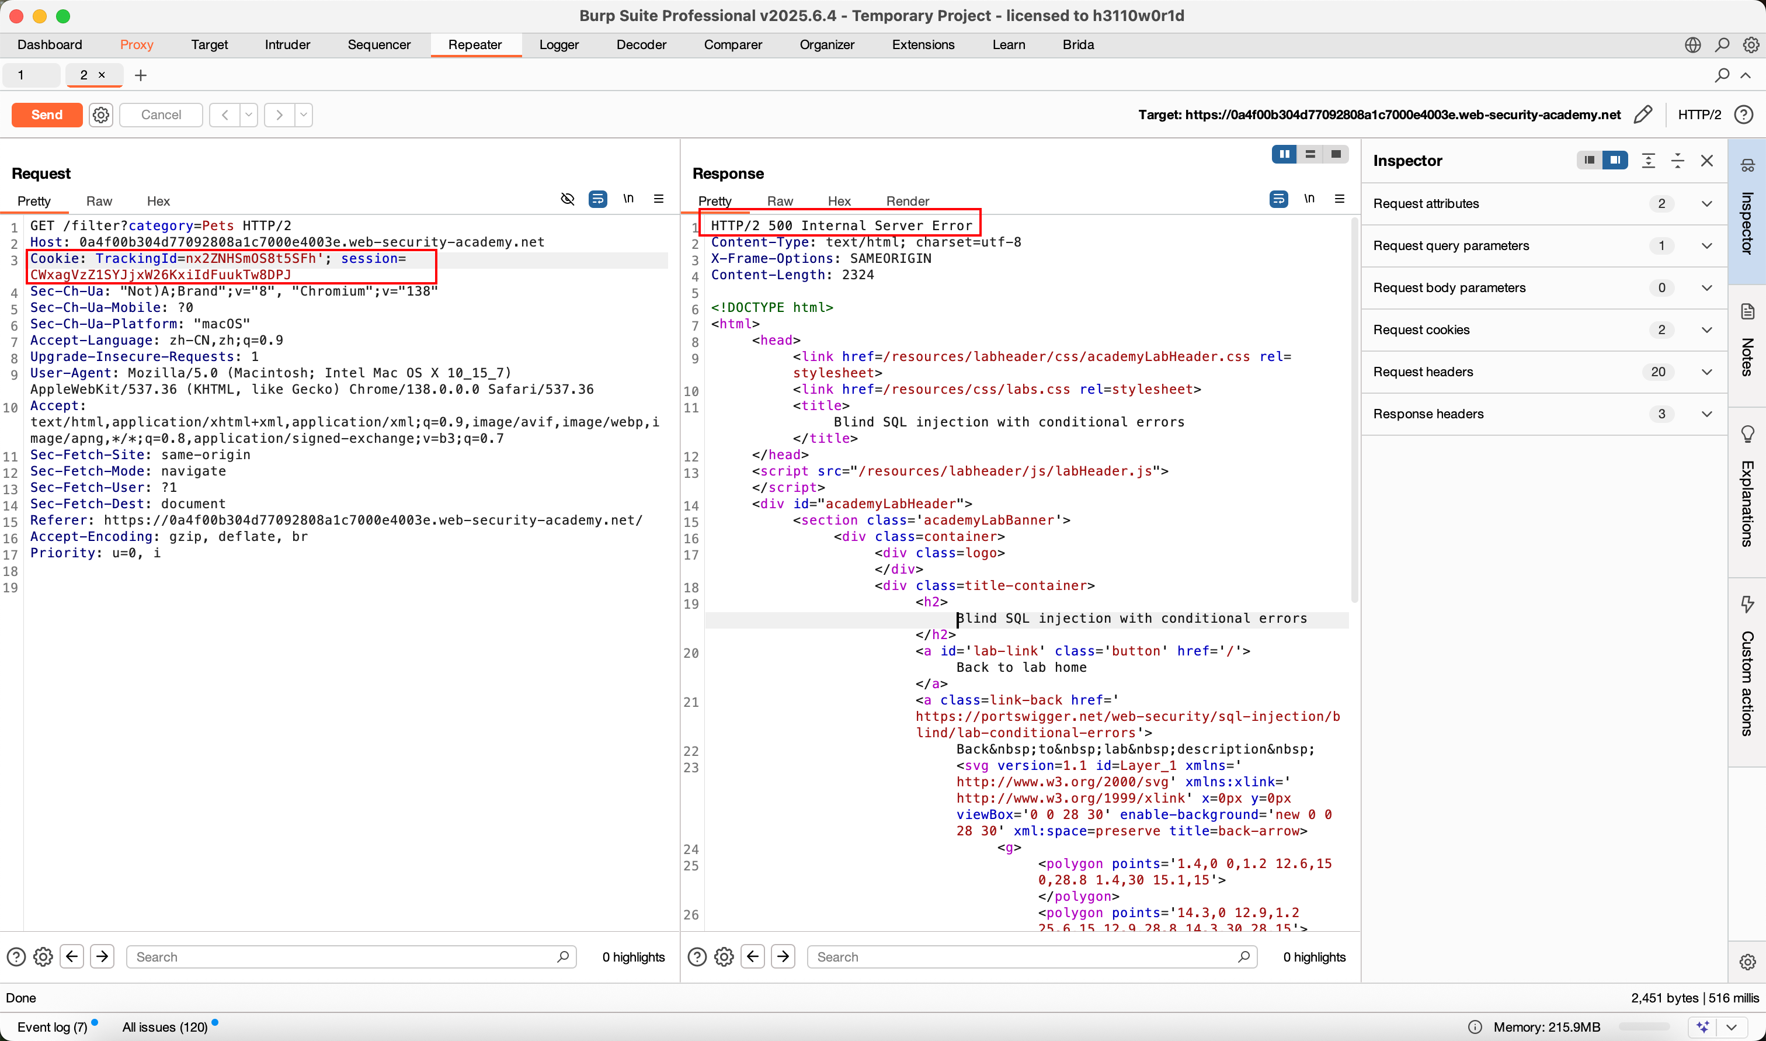
Task: Click the Cancel button
Action: [x=161, y=114]
